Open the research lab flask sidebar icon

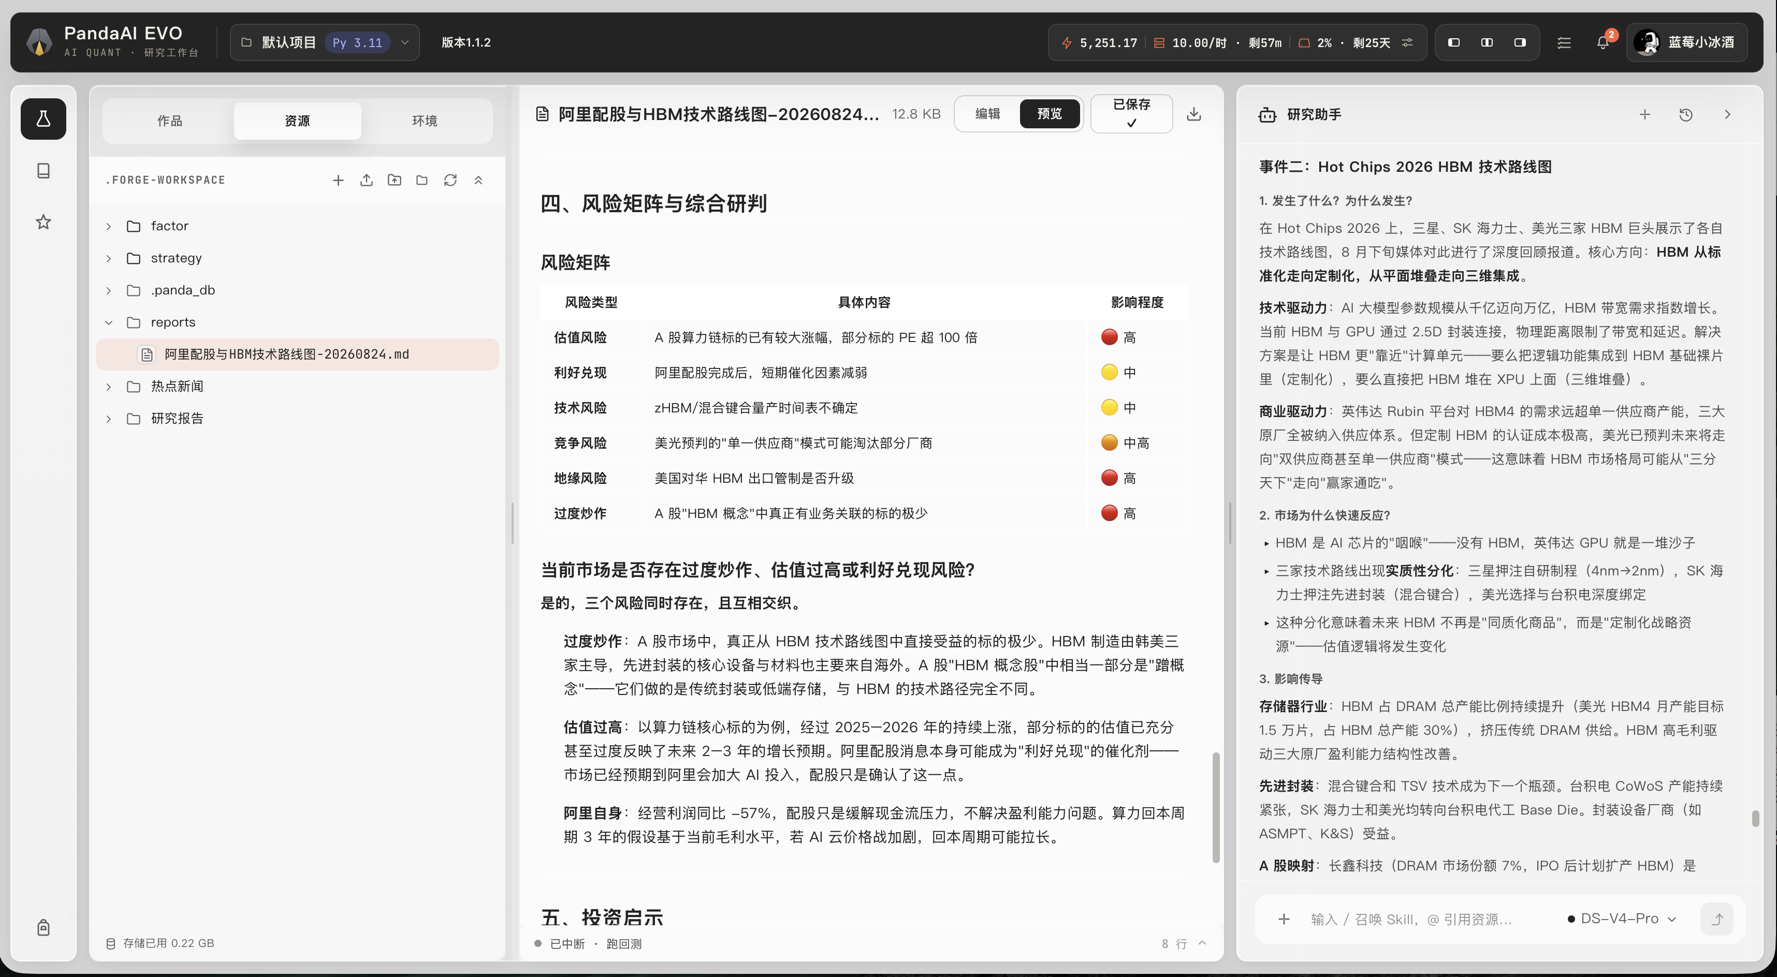click(x=43, y=119)
